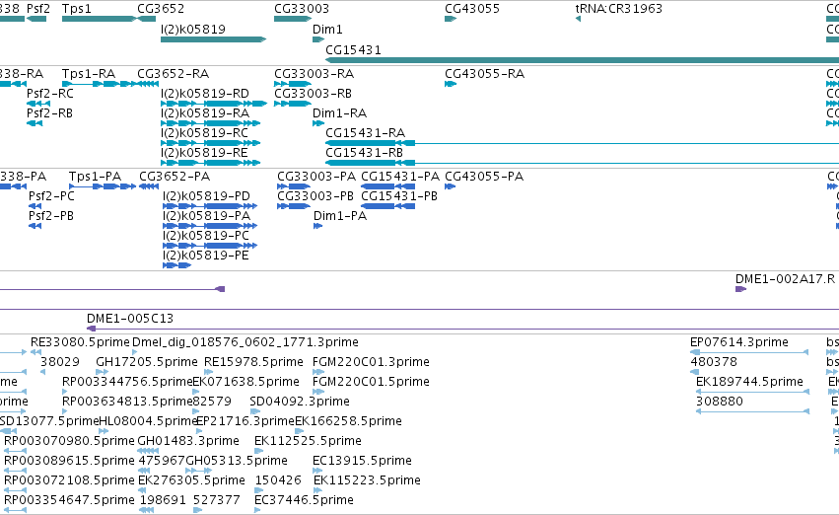Screen dimensions: 839x515
Task: Select BAC end DME1-002A17.R label
Action: point(785,279)
